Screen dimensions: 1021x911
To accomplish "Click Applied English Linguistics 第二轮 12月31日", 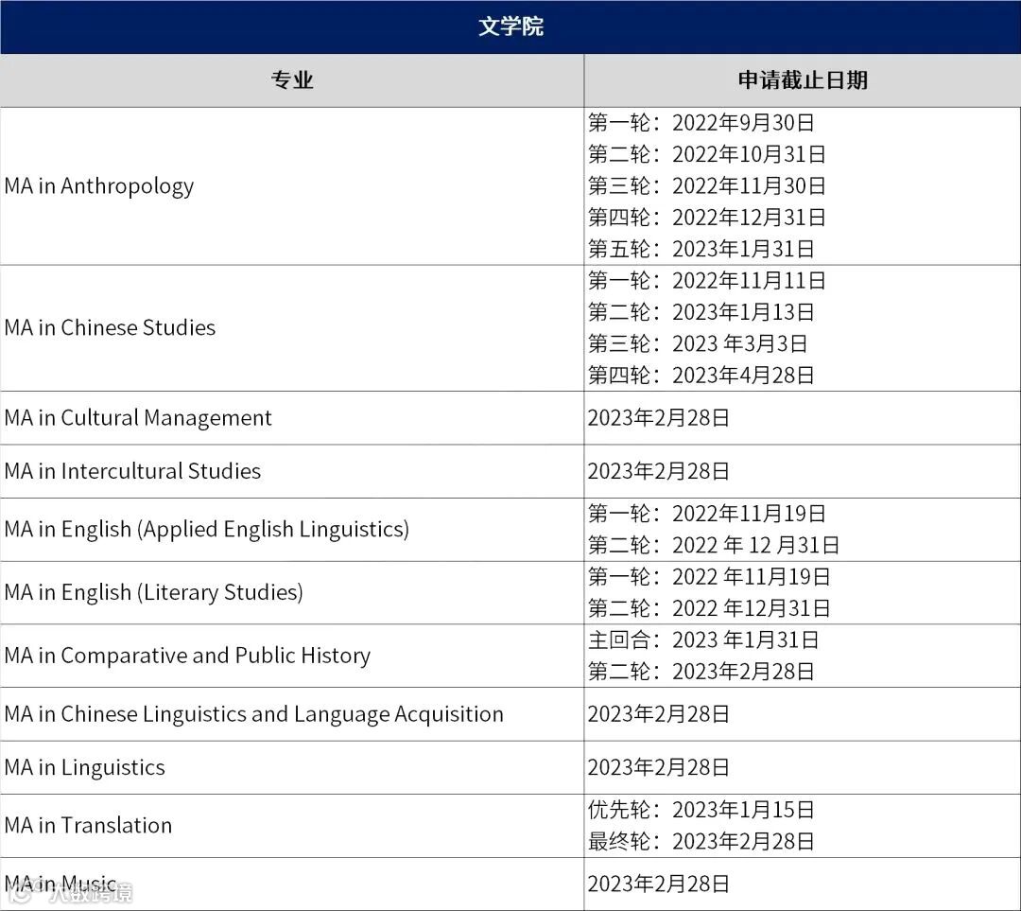I will click(714, 545).
